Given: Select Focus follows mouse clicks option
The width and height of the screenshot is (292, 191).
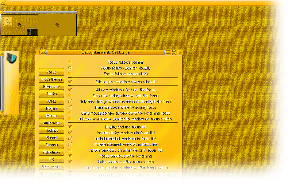Looking at the screenshot, I should coord(70,73).
